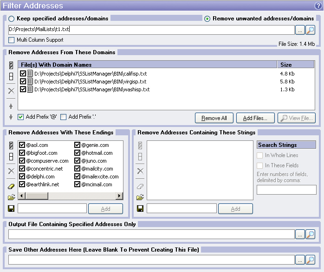Click the help question mark icon
This screenshot has height=272, width=324.
[x=318, y=6]
